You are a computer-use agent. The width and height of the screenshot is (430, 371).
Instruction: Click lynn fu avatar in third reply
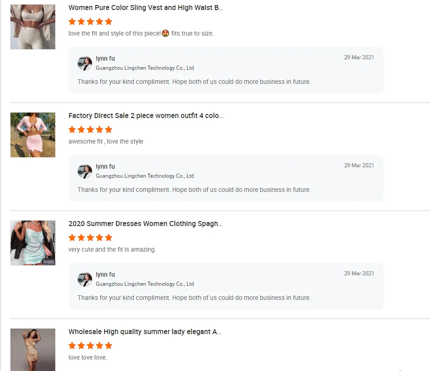85,279
